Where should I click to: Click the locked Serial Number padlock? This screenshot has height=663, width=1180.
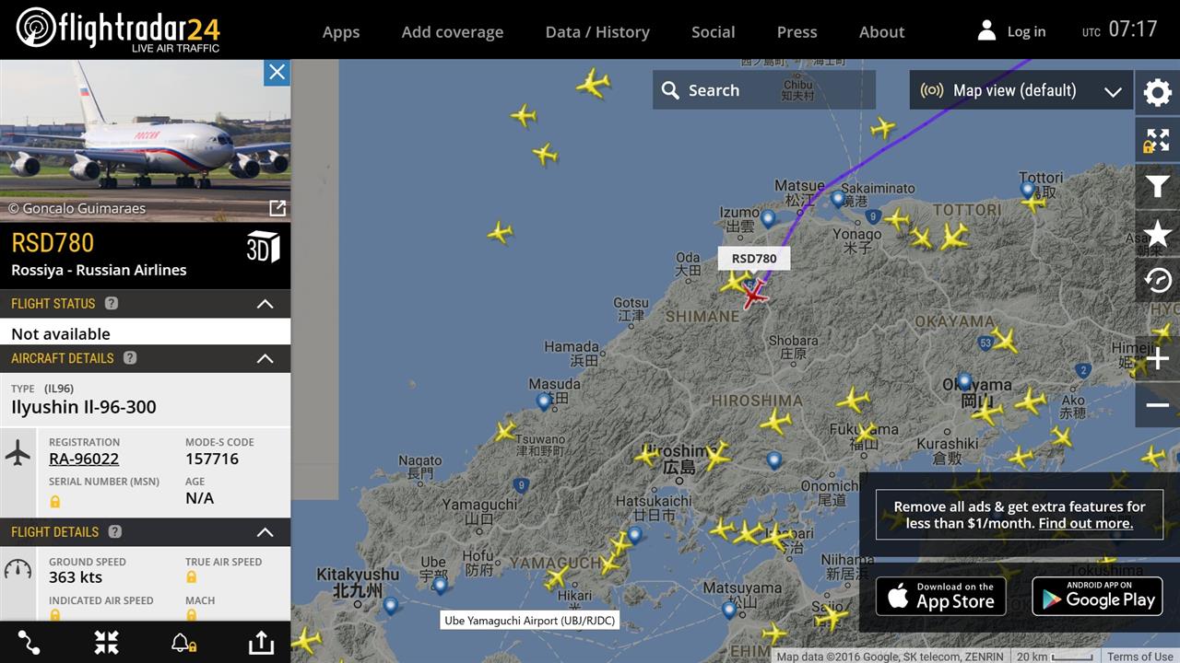coord(55,502)
